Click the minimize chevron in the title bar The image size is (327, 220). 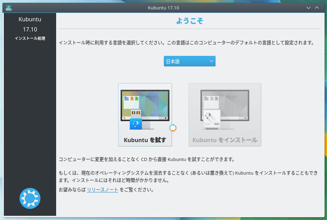(309, 8)
